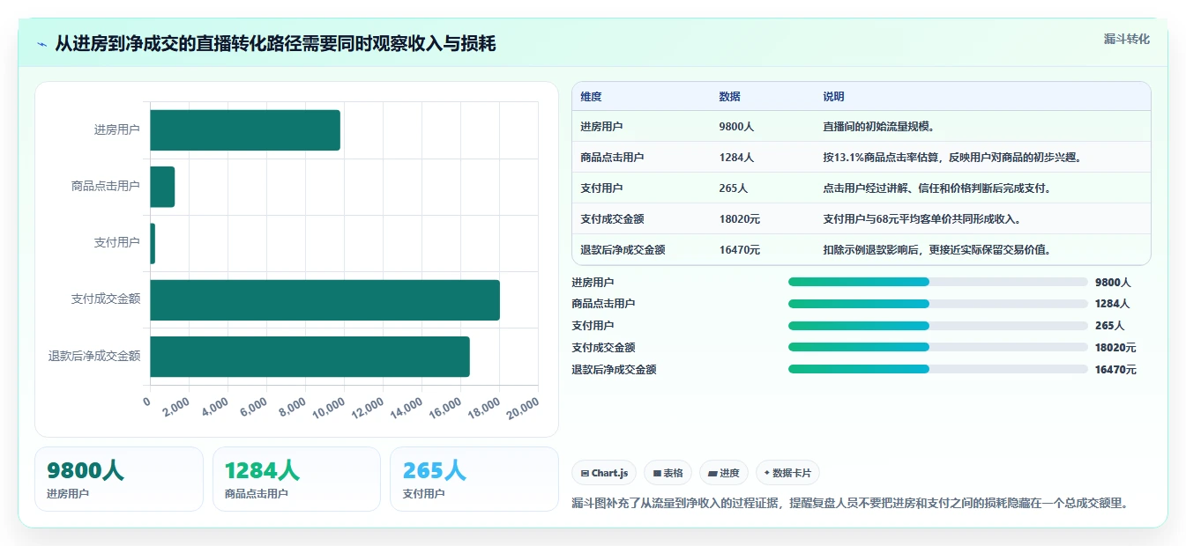1186x546 pixels.
Task: Click the 支付用户 progress bar
Action: 938,325
